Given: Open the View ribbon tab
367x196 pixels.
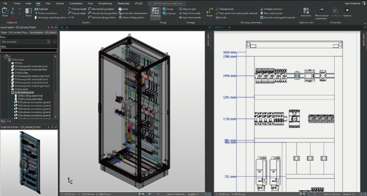Looking at the screenshot, I should [48, 3].
